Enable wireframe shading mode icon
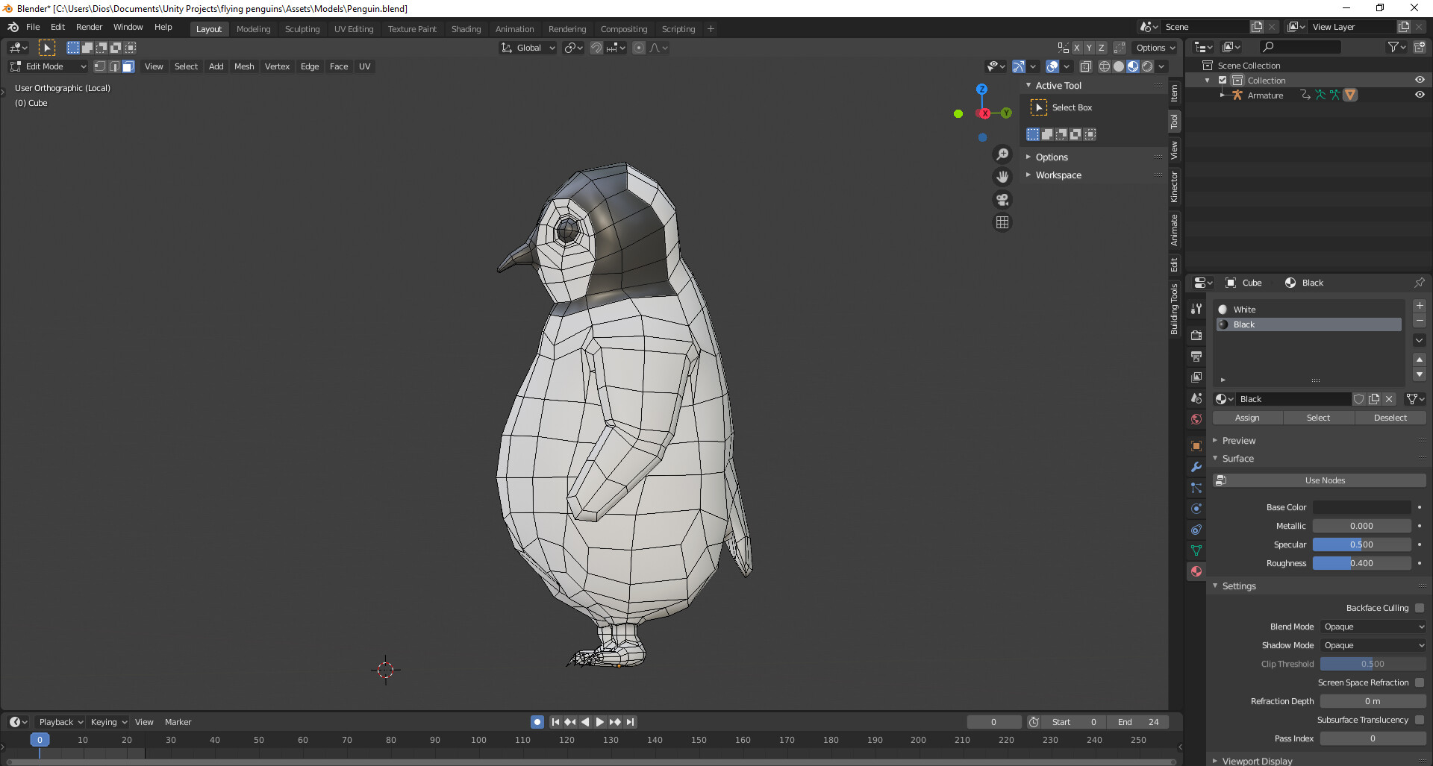Viewport: 1433px width, 766px height. coord(1105,66)
